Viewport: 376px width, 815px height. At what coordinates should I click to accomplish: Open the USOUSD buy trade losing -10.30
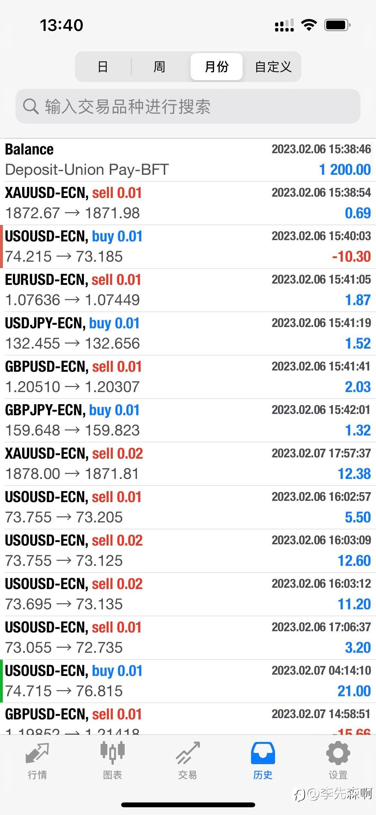point(188,247)
